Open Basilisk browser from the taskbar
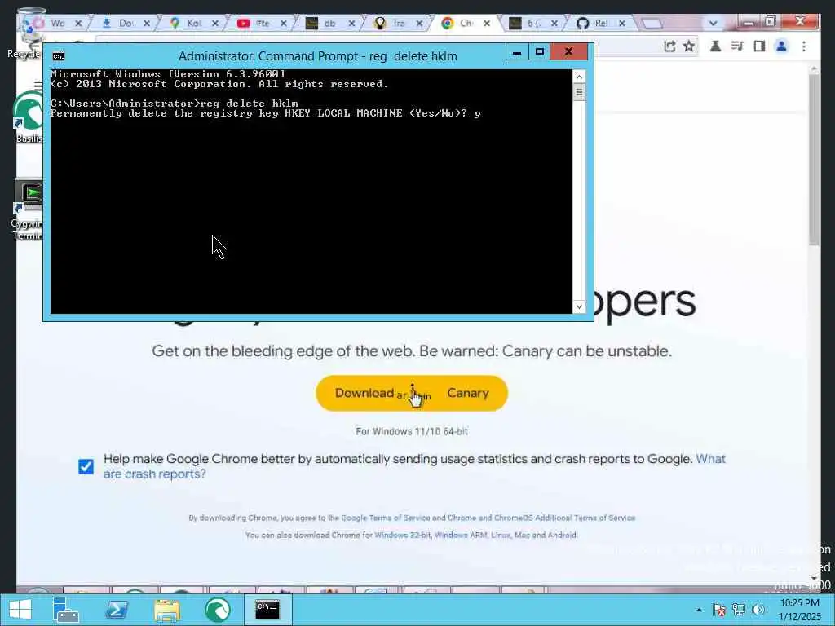The height and width of the screenshot is (626, 835). [x=217, y=610]
